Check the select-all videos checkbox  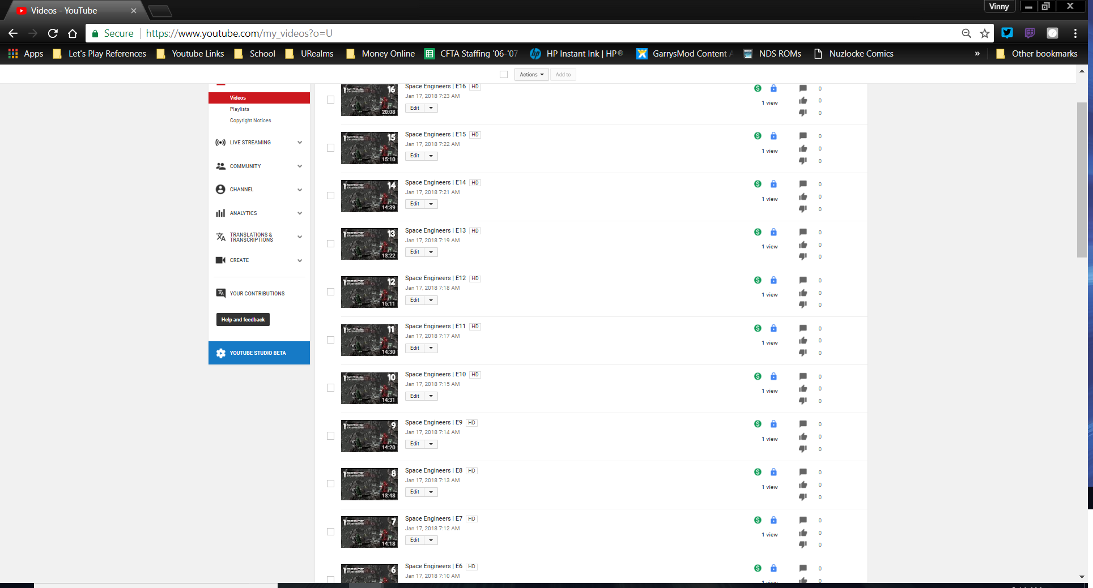click(x=504, y=75)
